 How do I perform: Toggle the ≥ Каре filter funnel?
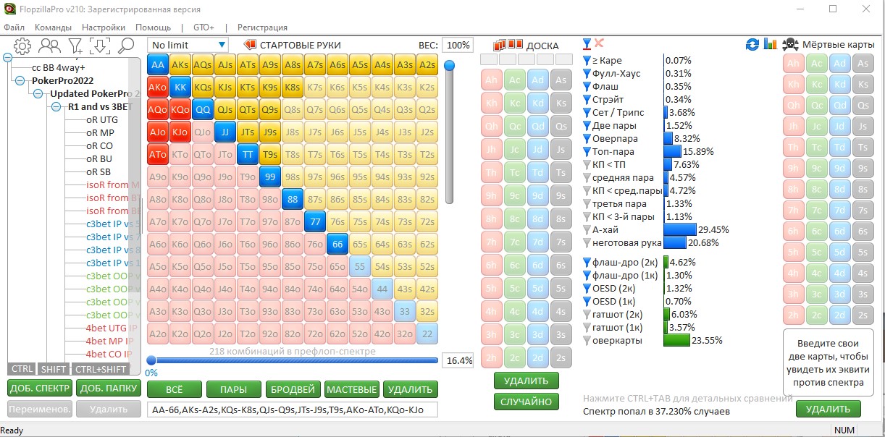click(x=587, y=61)
